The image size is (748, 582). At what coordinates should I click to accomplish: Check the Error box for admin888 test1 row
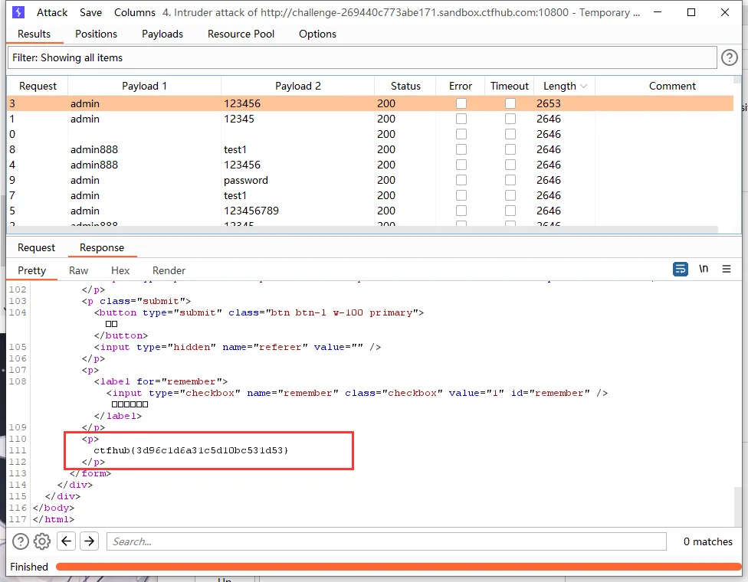pos(461,149)
